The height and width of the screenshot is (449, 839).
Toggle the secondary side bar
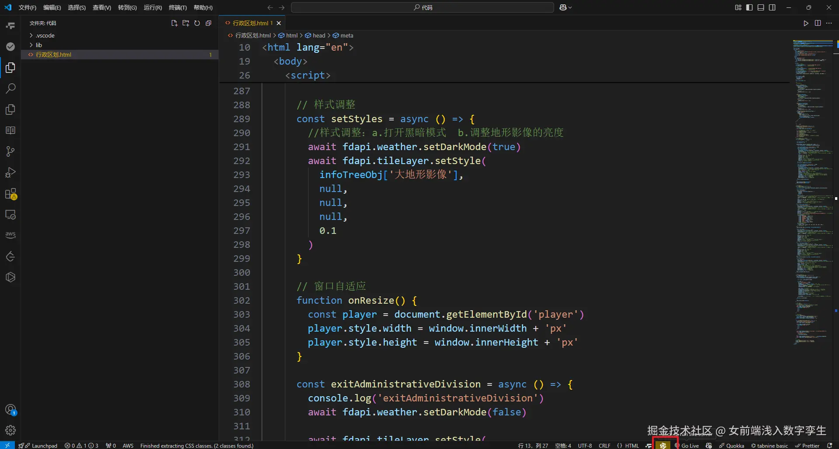pyautogui.click(x=772, y=7)
